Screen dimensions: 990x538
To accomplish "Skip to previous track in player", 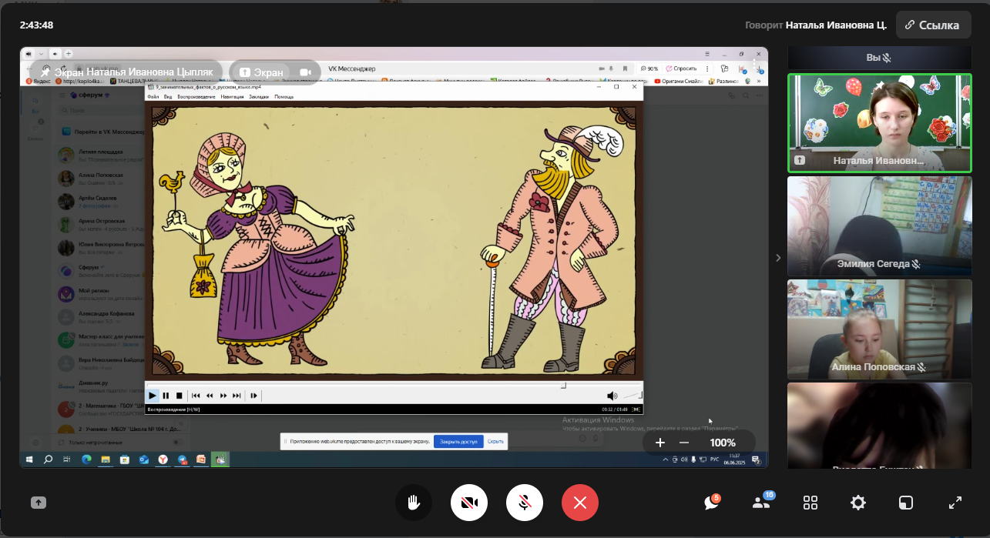I will click(x=196, y=396).
